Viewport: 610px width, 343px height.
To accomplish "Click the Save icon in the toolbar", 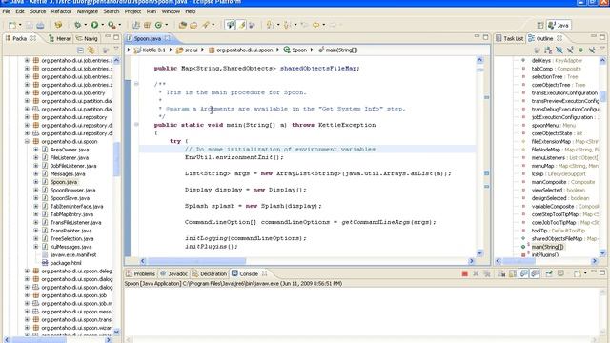I will coord(30,26).
